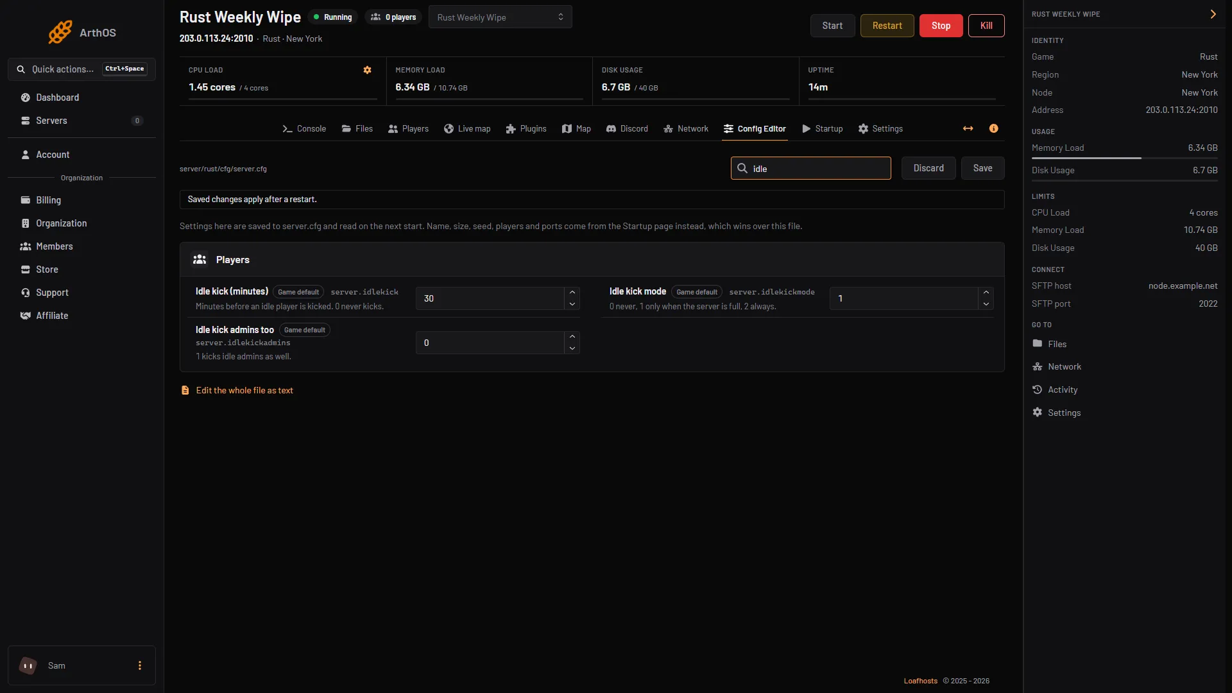The width and height of the screenshot is (1232, 693).
Task: Click the config search field containing idle
Action: pos(810,168)
